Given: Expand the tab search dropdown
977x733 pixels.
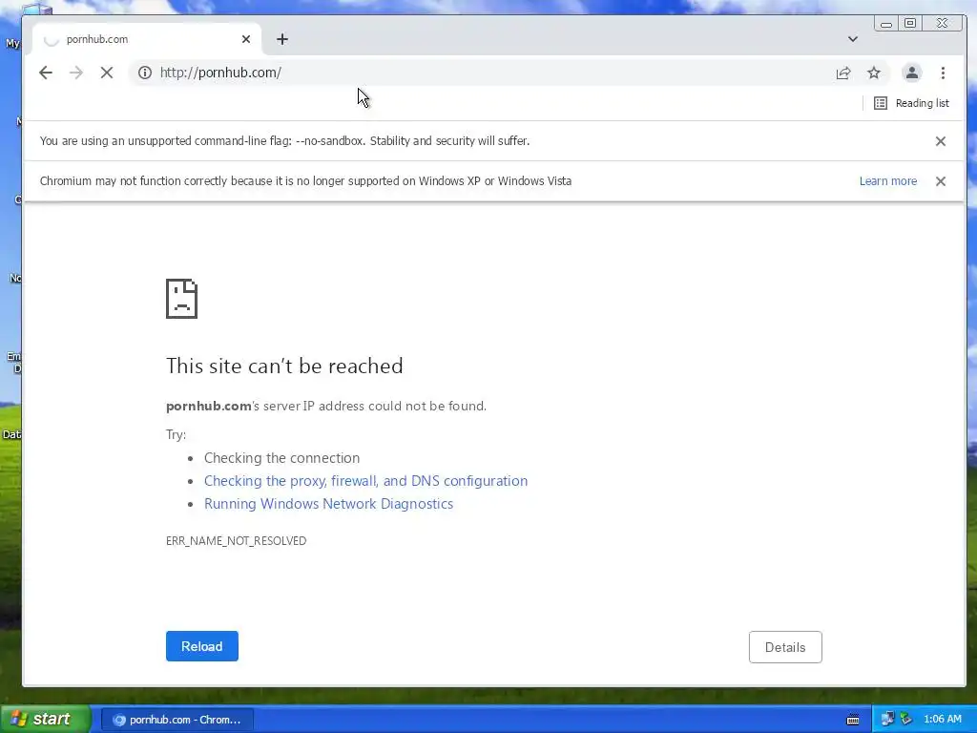Looking at the screenshot, I should tap(852, 39).
